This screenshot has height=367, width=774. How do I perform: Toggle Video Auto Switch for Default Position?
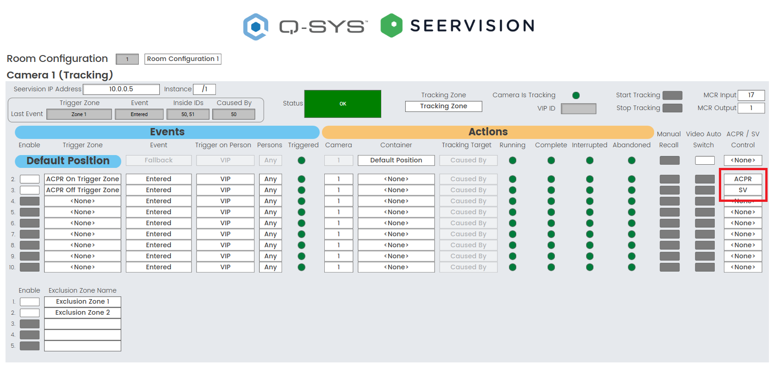click(x=705, y=161)
